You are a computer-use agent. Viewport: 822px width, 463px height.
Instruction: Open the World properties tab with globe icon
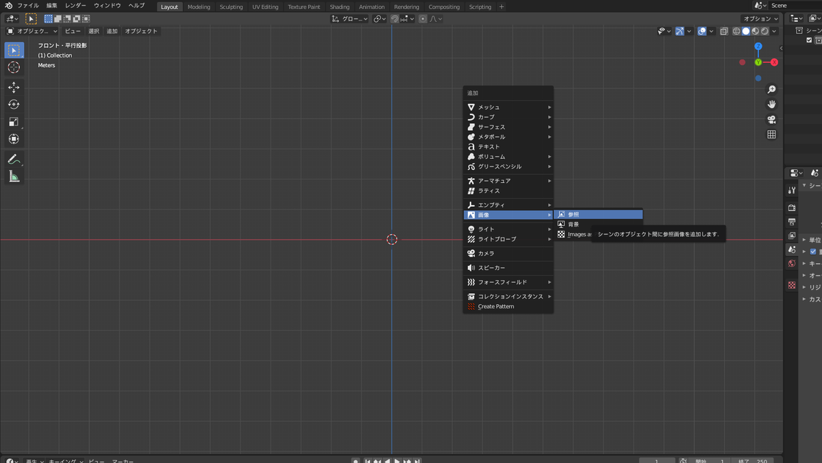pos(792,264)
